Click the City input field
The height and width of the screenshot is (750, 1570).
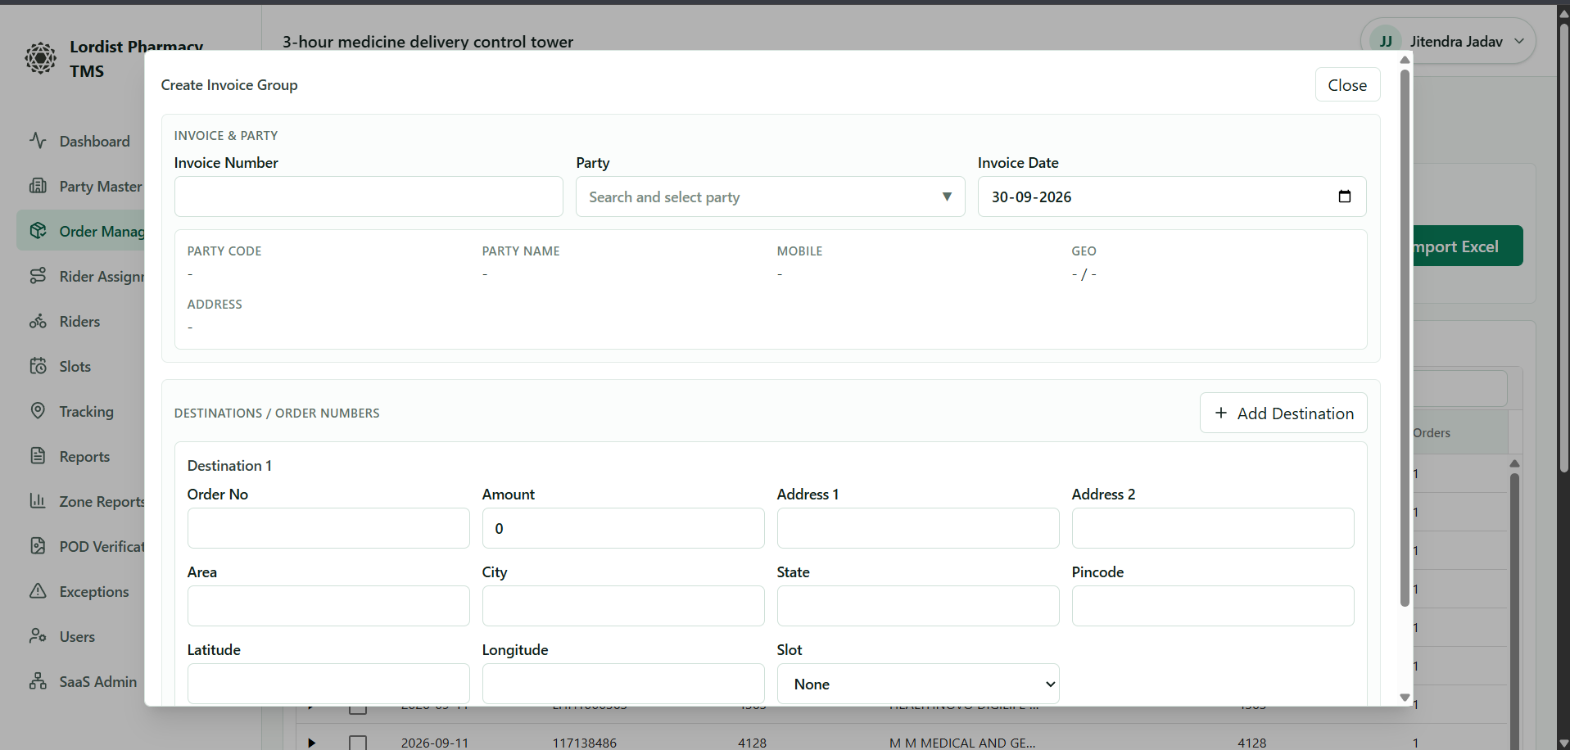pyautogui.click(x=623, y=606)
